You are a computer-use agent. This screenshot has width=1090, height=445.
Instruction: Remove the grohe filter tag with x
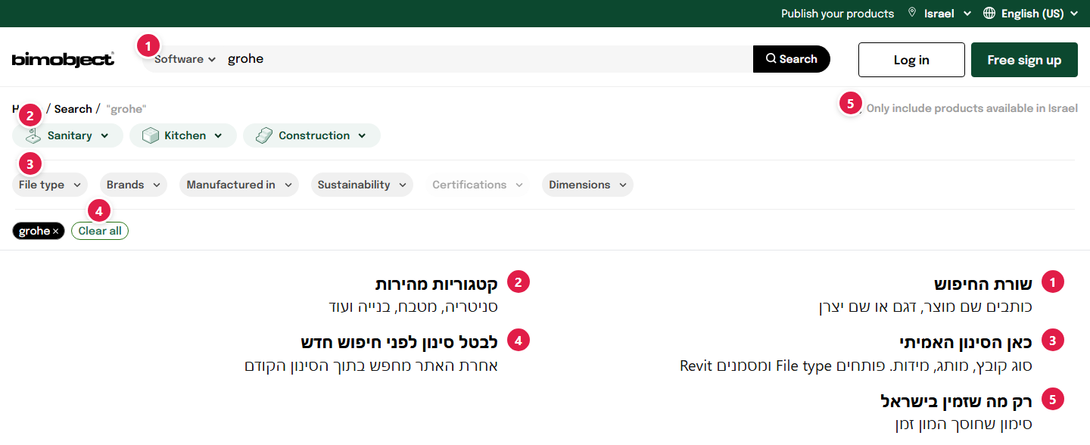tap(56, 232)
